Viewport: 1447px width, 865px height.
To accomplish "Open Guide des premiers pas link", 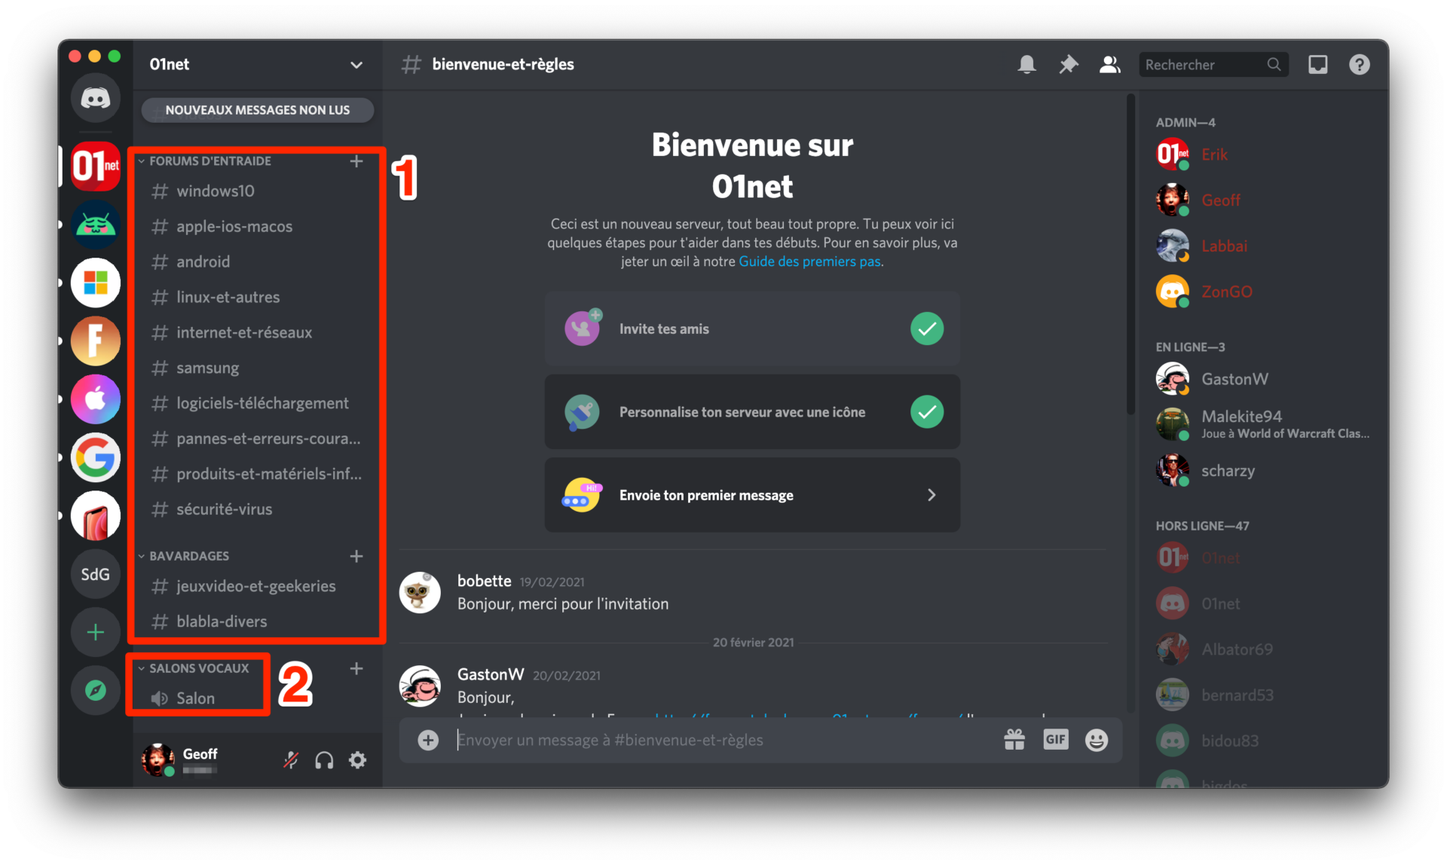I will 809,261.
